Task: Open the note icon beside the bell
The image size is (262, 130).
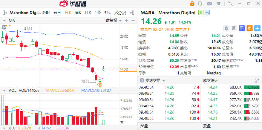Action: (x=234, y=29)
